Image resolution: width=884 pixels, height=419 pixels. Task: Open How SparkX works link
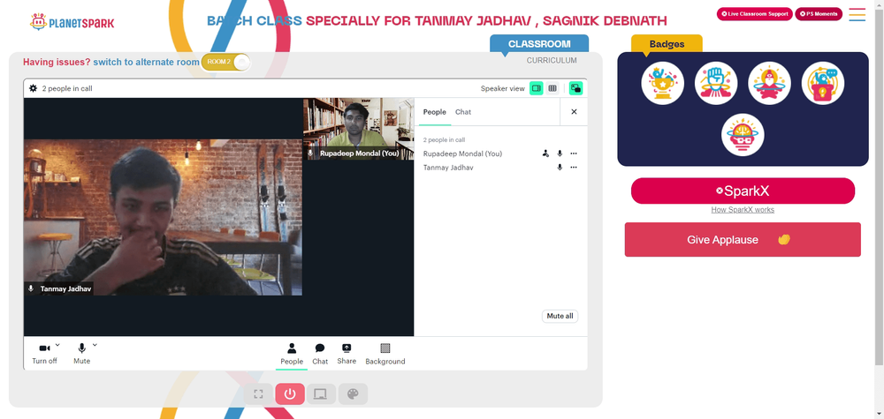tap(743, 210)
